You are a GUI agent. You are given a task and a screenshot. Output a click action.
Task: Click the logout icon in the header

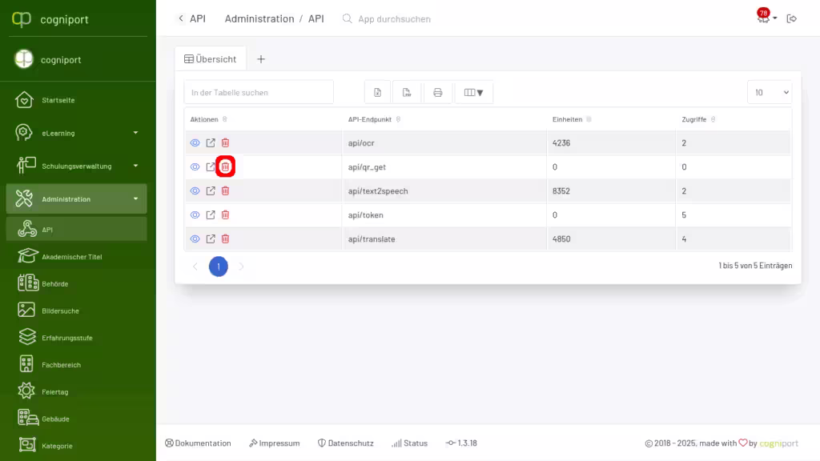click(792, 18)
